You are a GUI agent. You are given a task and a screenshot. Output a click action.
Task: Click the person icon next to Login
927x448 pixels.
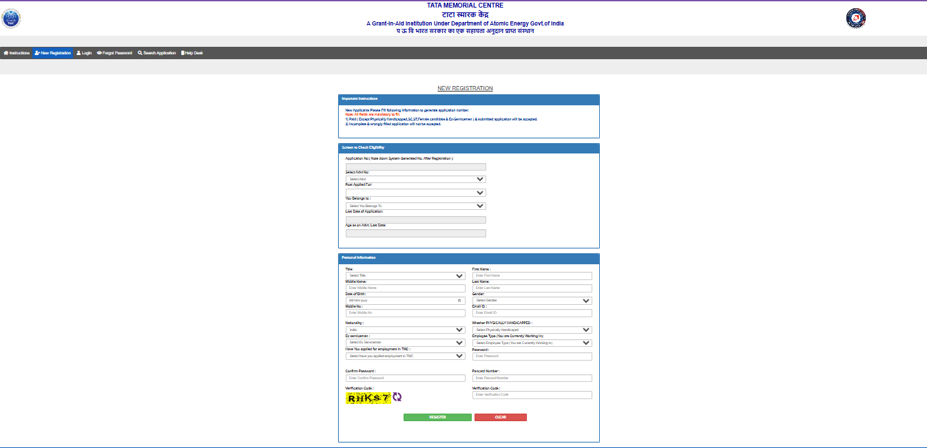[78, 52]
